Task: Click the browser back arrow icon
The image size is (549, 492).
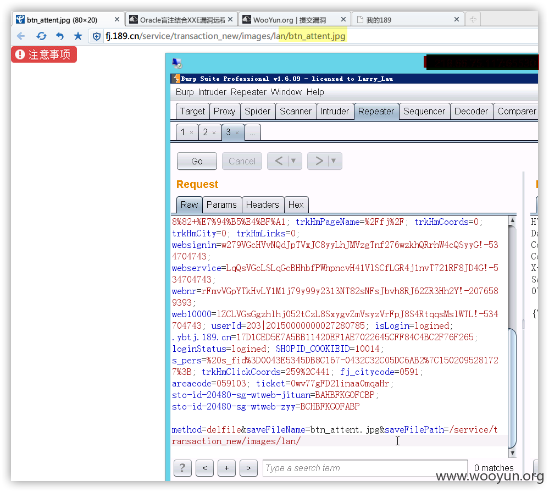Action: point(21,36)
